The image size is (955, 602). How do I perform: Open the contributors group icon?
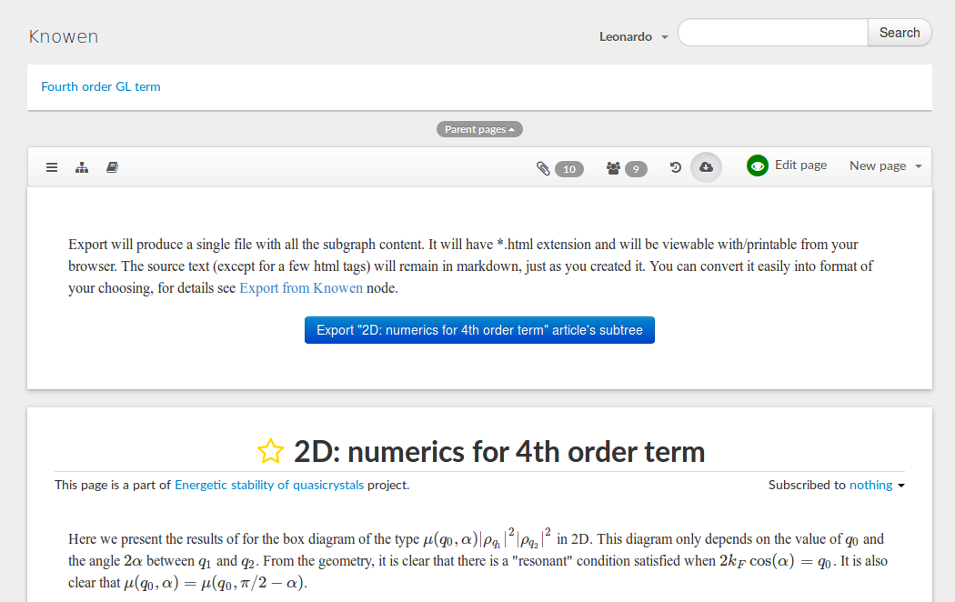tap(614, 168)
